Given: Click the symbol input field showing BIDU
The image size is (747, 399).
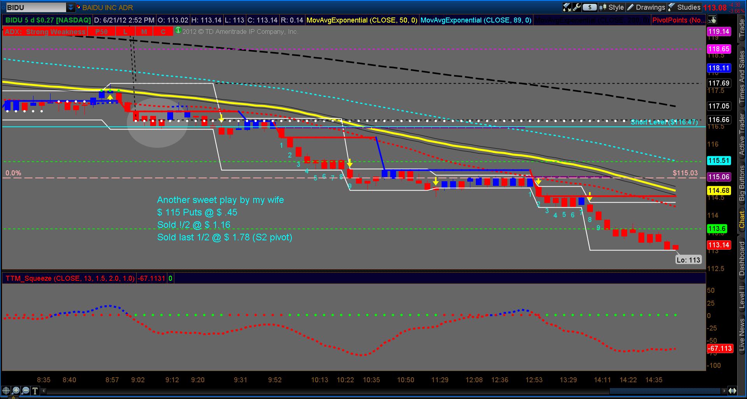Looking at the screenshot, I should (36, 7).
